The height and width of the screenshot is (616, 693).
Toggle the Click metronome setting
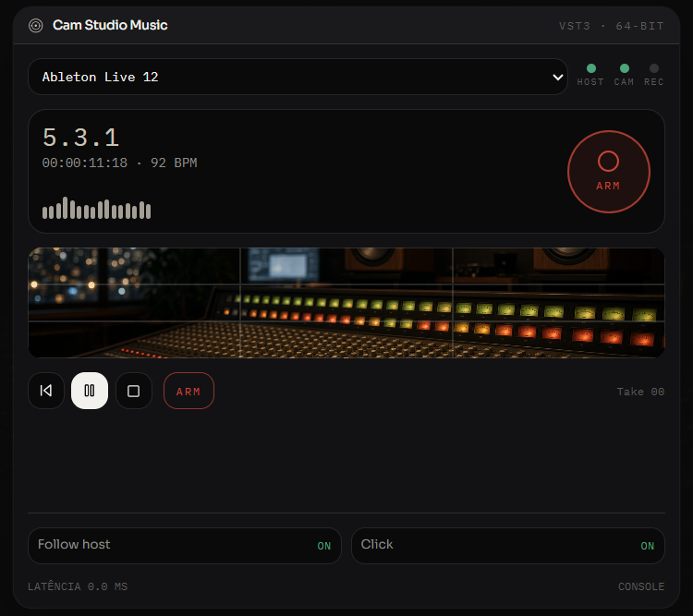tap(508, 546)
